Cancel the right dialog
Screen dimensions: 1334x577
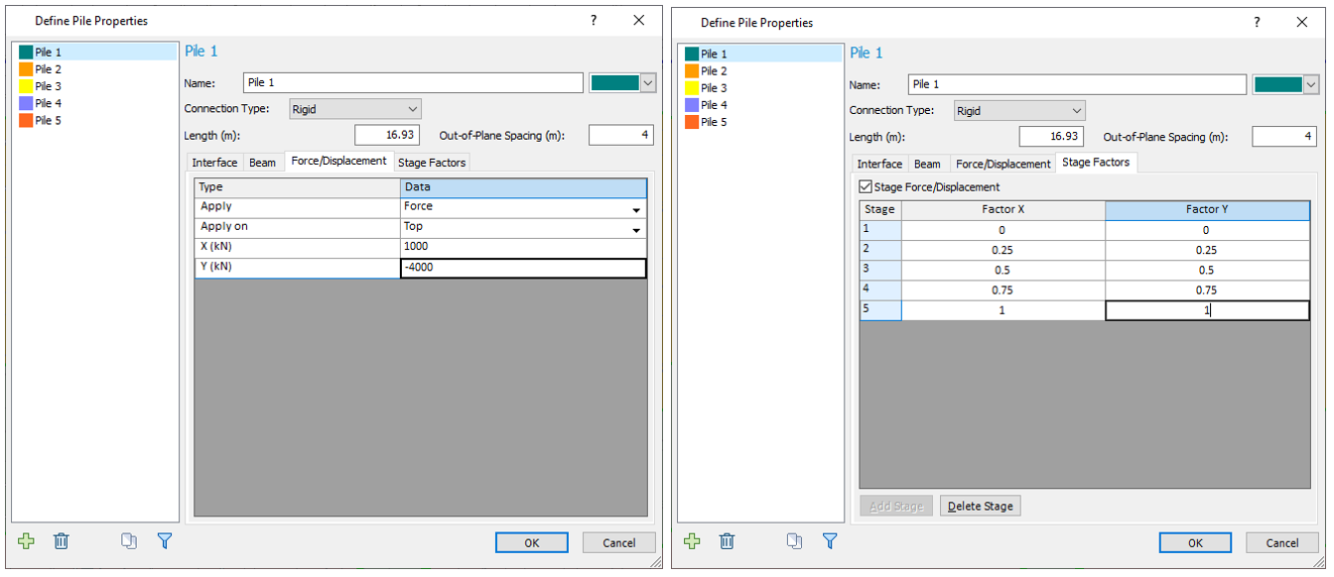tap(1283, 542)
